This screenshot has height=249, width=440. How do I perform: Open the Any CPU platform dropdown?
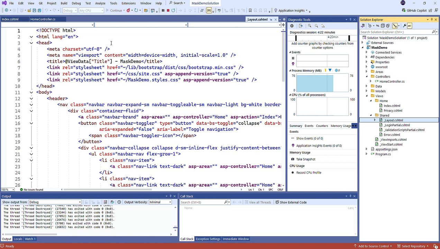point(91,10)
